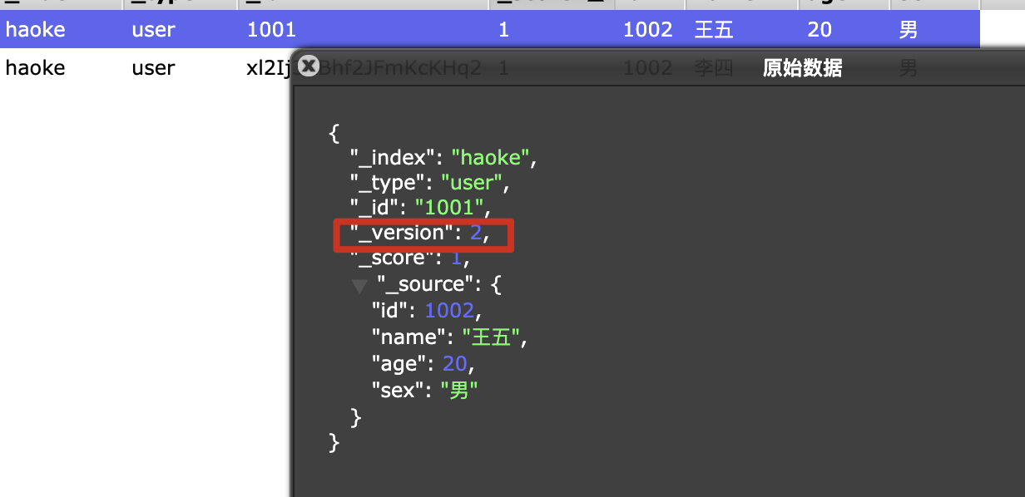The height and width of the screenshot is (497, 1025).
Task: Click 男 in the highlighted row
Action: pyautogui.click(x=909, y=30)
